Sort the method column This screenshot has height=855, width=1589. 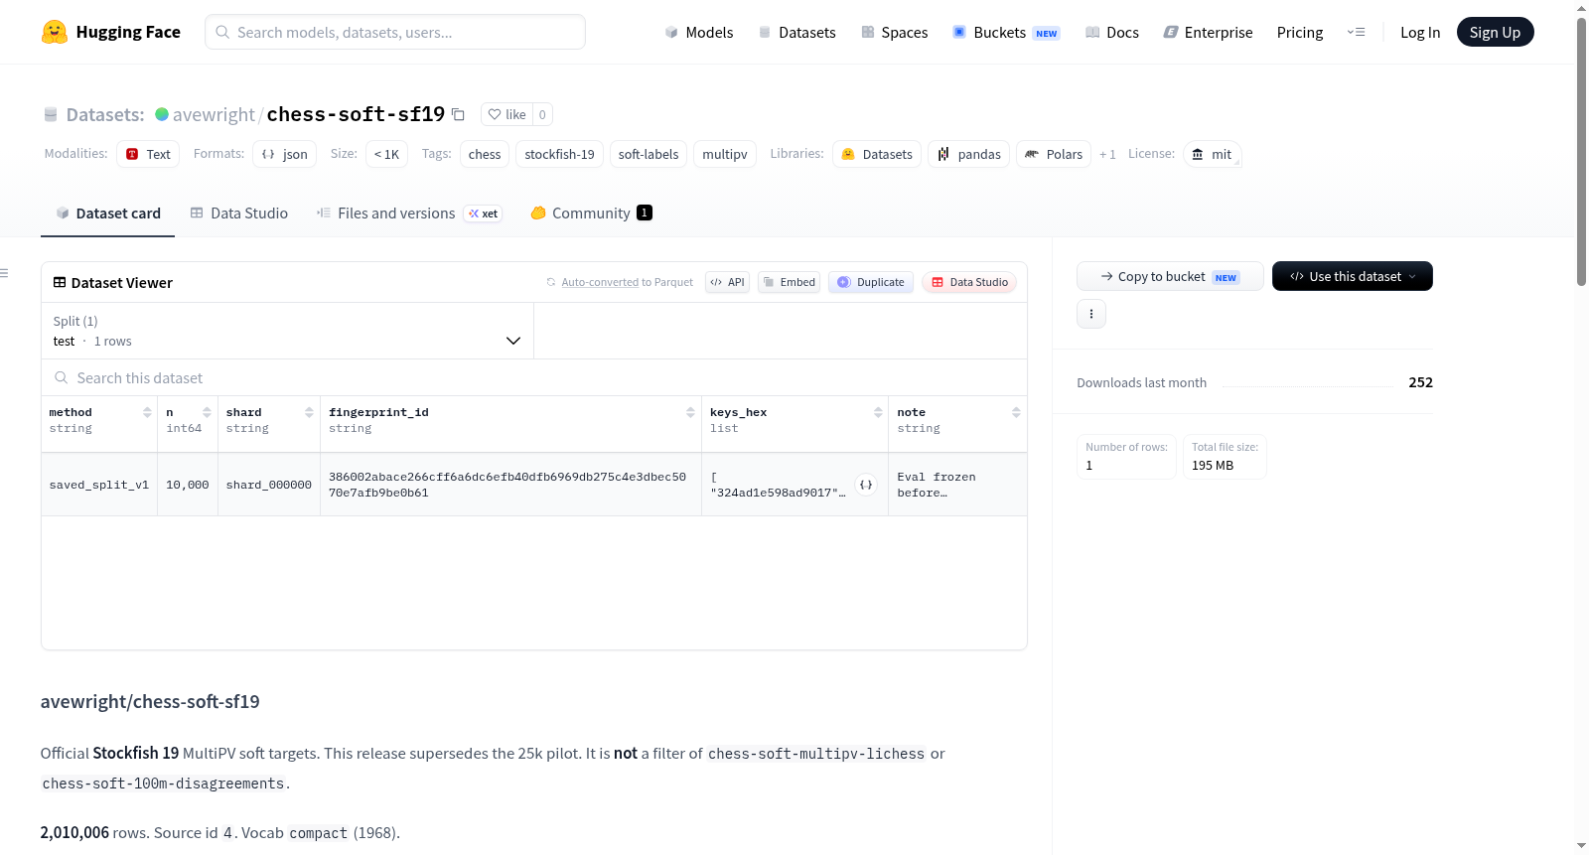(147, 412)
